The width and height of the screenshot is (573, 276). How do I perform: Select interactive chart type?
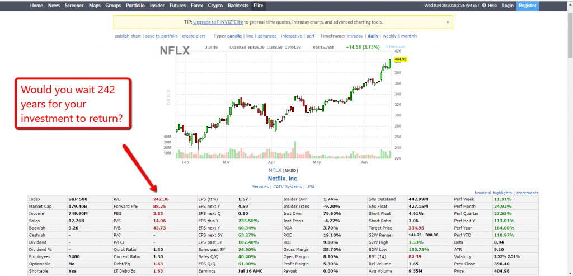[x=291, y=36]
